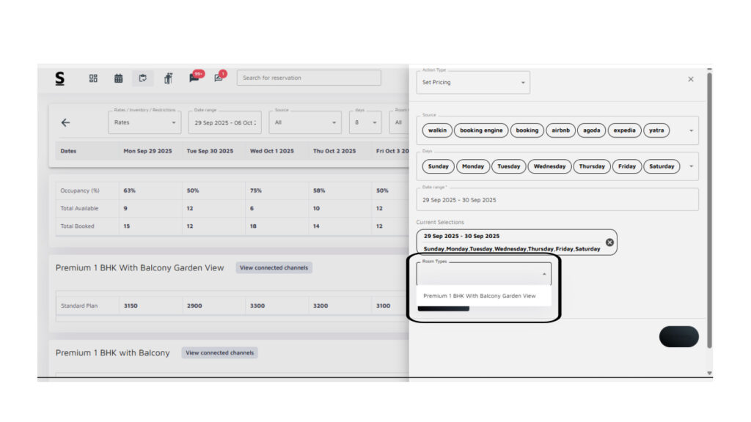Open the guest luggage icon

168,78
